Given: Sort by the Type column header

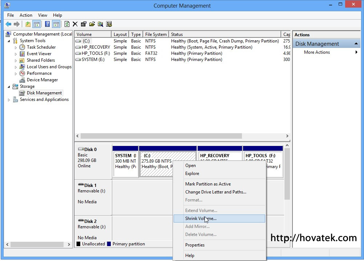Looking at the screenshot, I should coord(136,34).
